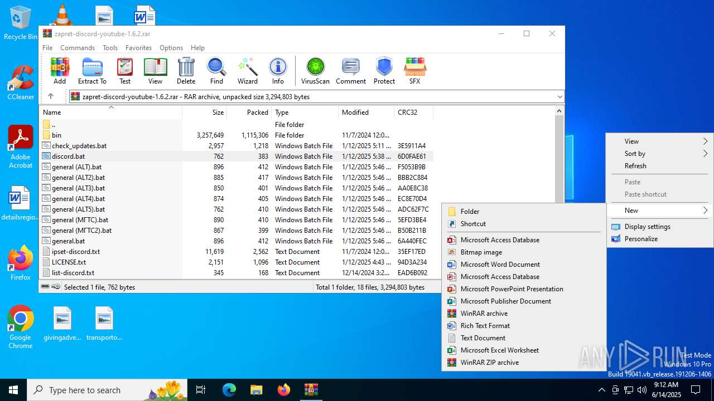Viewport: 714px width, 401px height.
Task: Sort by the Modified column header
Action: coord(366,112)
